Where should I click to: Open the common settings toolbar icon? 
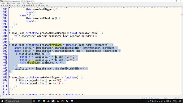(44, 5)
